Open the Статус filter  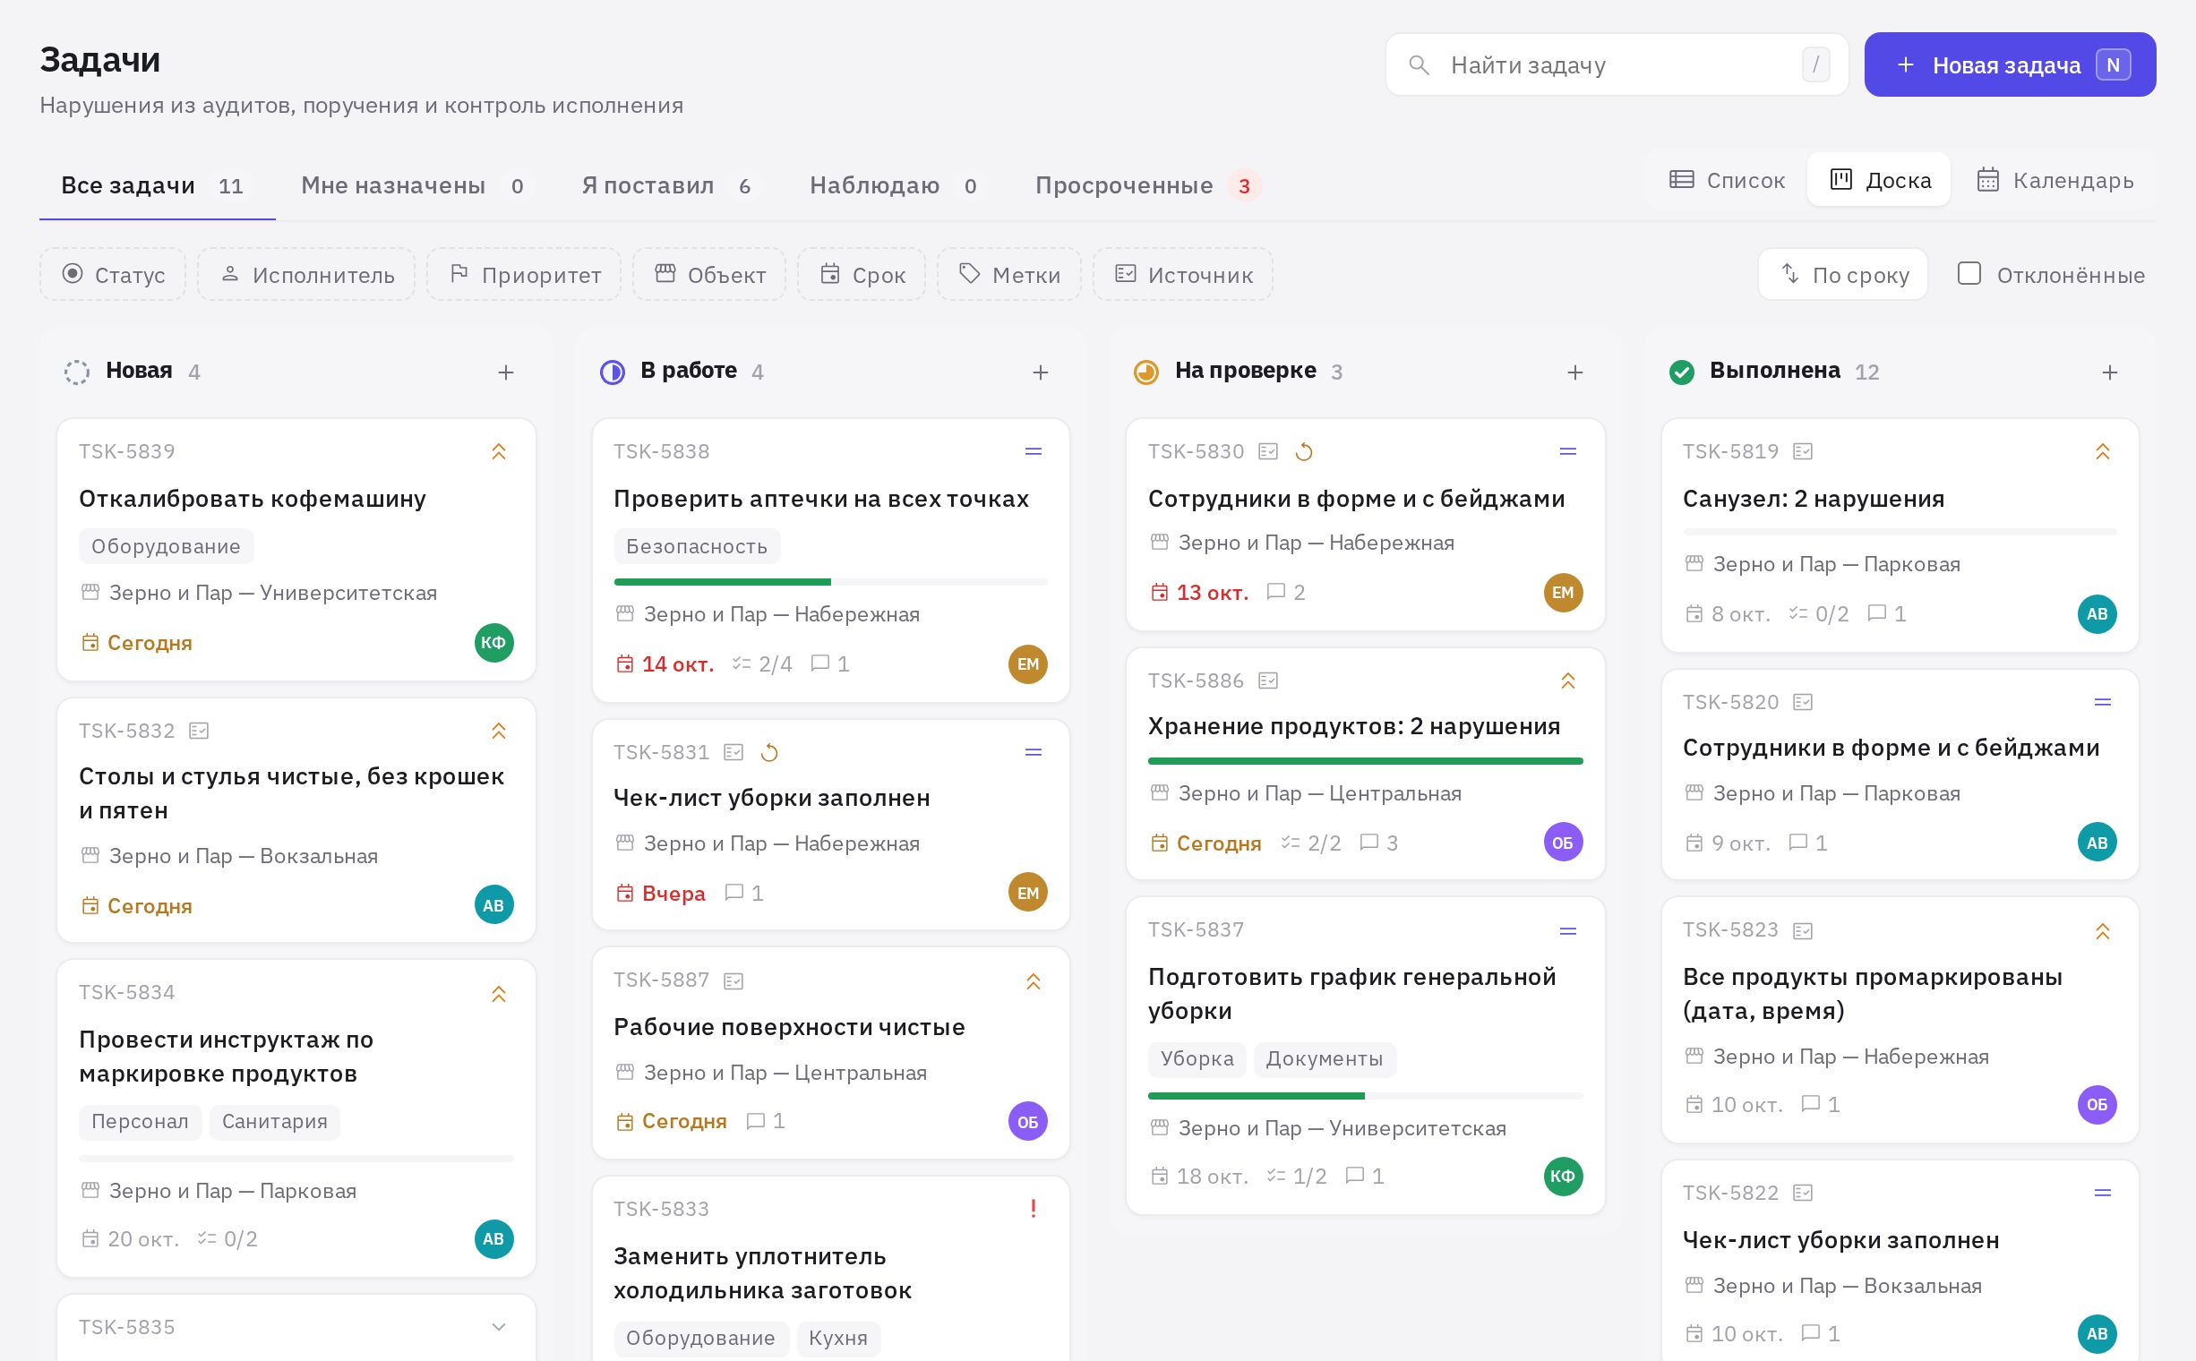pyautogui.click(x=113, y=275)
